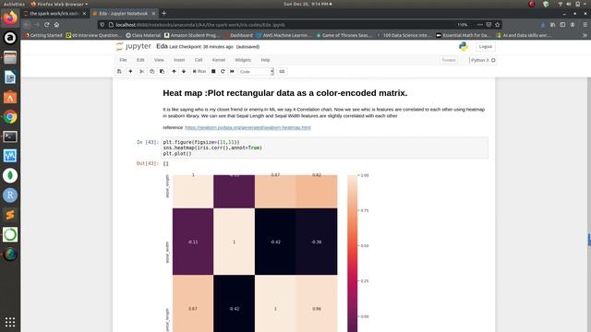
Task: Open Ubuntu Software from the dock
Action: (x=10, y=97)
